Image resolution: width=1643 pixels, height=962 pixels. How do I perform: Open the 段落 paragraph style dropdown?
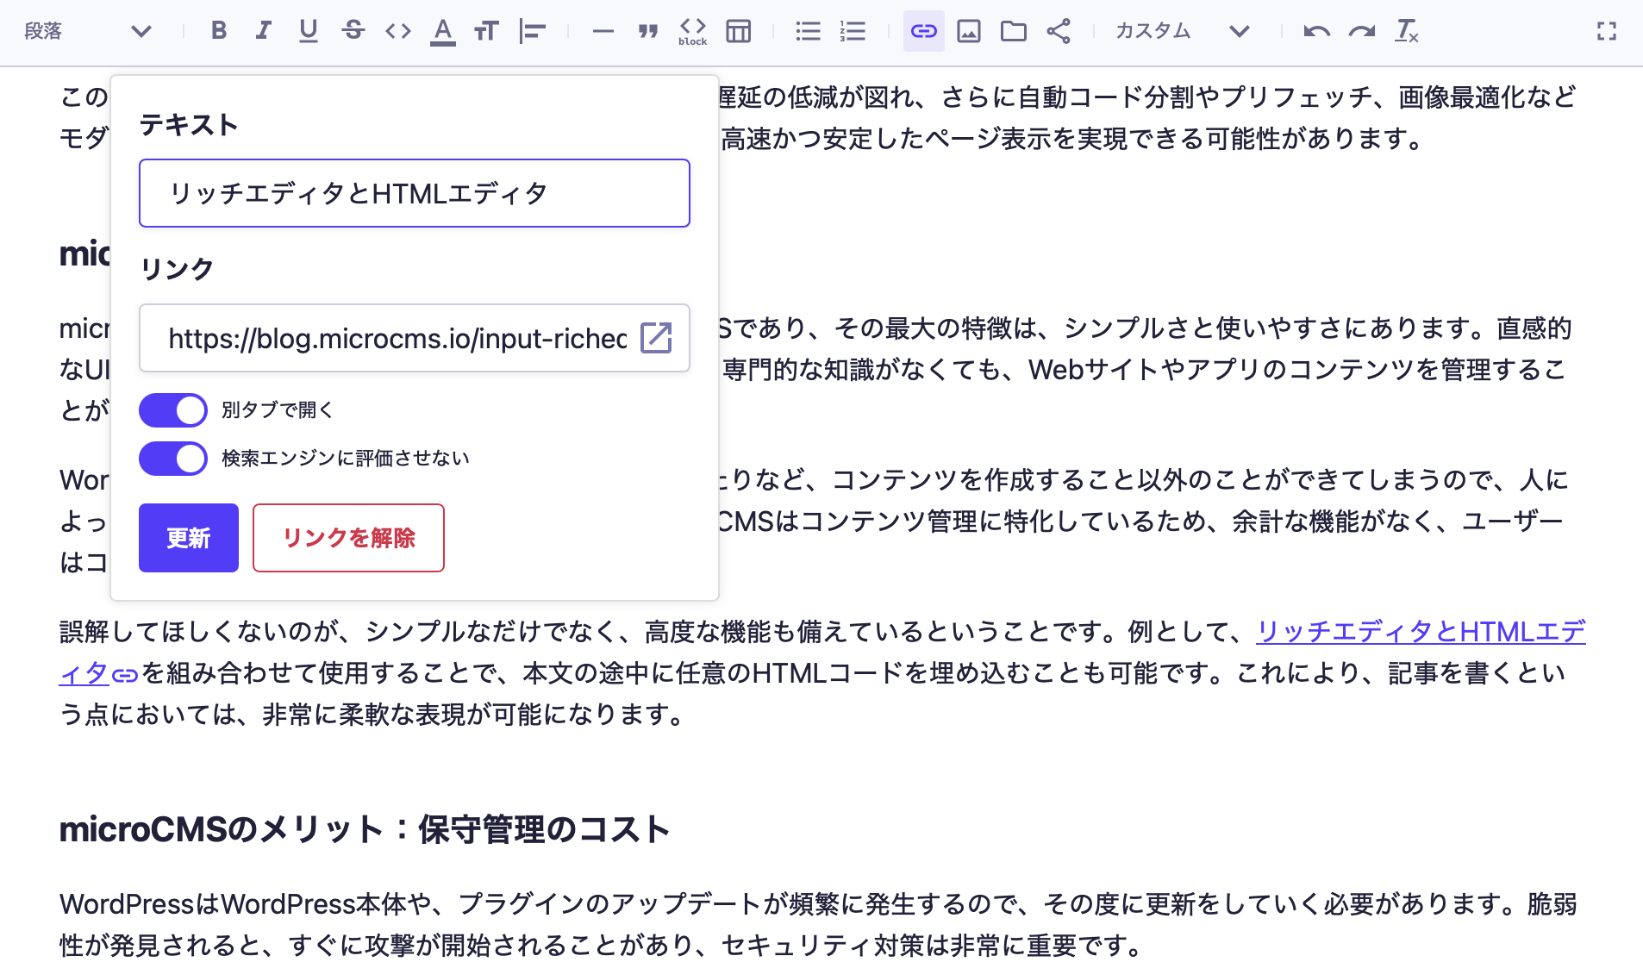[86, 31]
